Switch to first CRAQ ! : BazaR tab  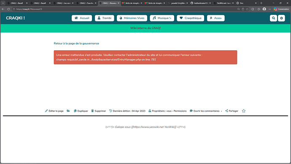(17, 3)
